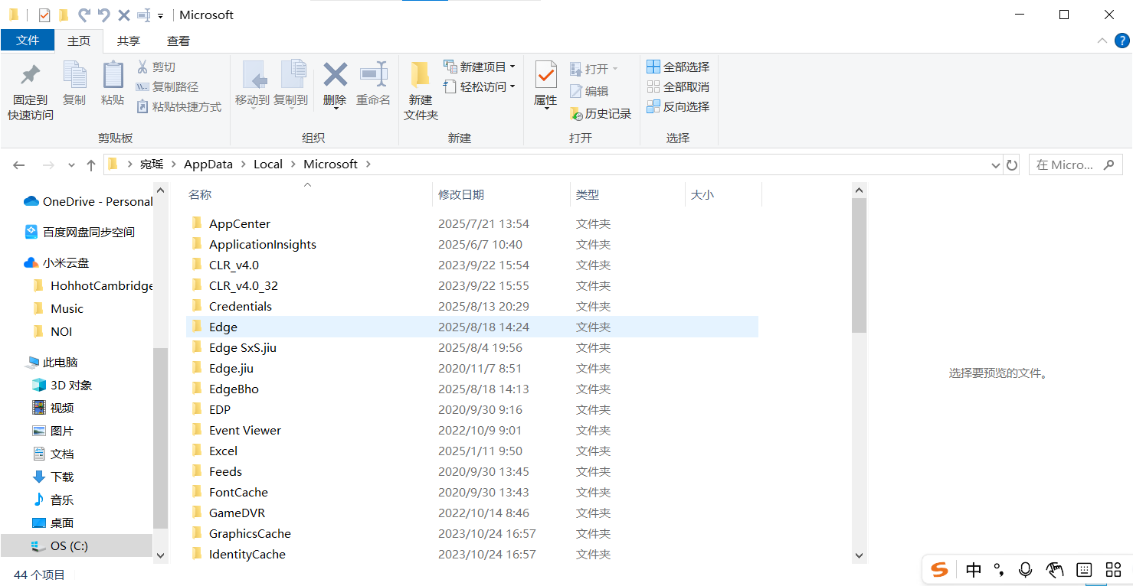The image size is (1133, 586).
Task: Click Invert selection (反向选择)
Action: pyautogui.click(x=678, y=107)
